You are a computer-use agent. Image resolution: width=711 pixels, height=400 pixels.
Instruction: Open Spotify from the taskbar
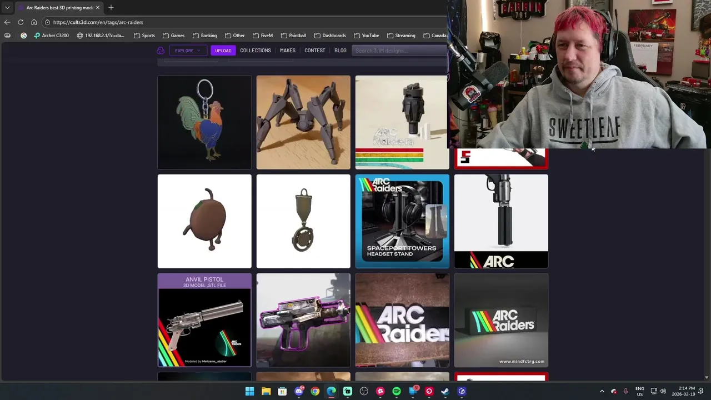397,391
